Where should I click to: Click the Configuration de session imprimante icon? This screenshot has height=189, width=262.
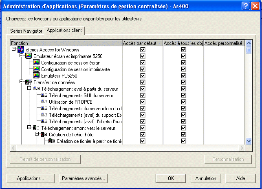36,69
